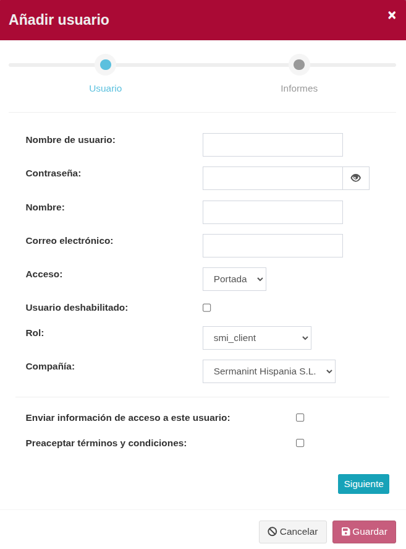Screen dimensions: 406x549
Task: Enable sending access info to user
Action: 300,418
